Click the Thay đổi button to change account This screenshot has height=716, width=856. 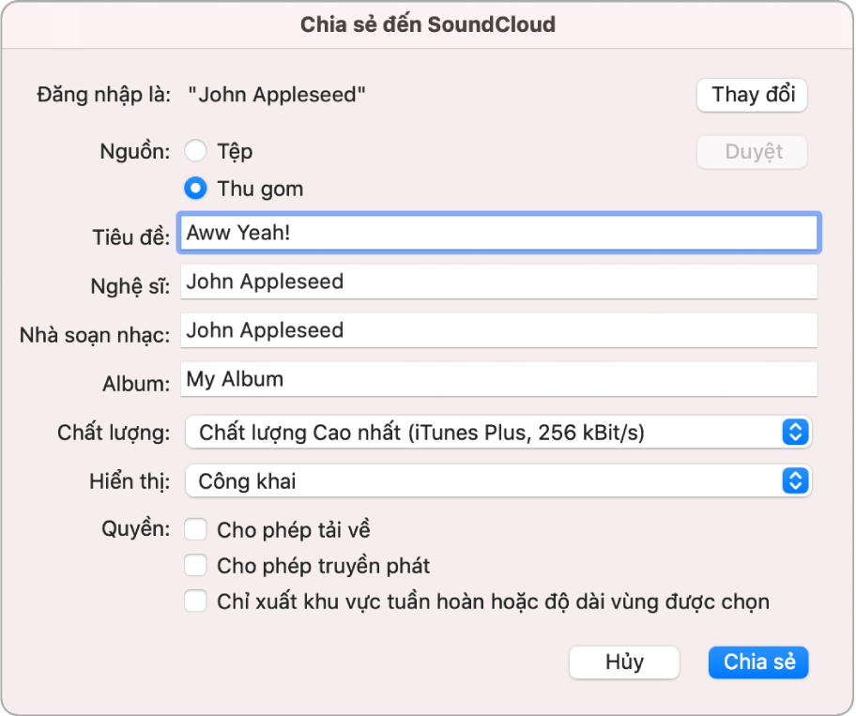click(x=751, y=95)
